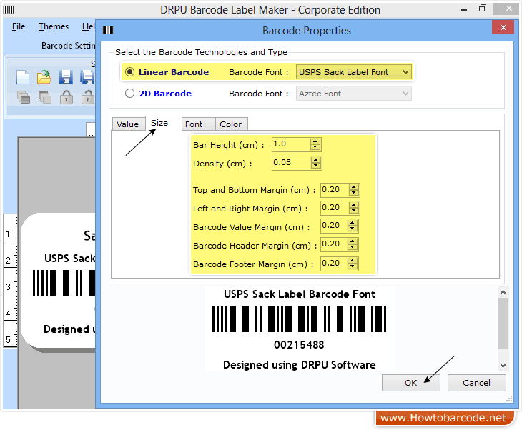Open the USPS Sack Label Font dropdown

tap(353, 72)
